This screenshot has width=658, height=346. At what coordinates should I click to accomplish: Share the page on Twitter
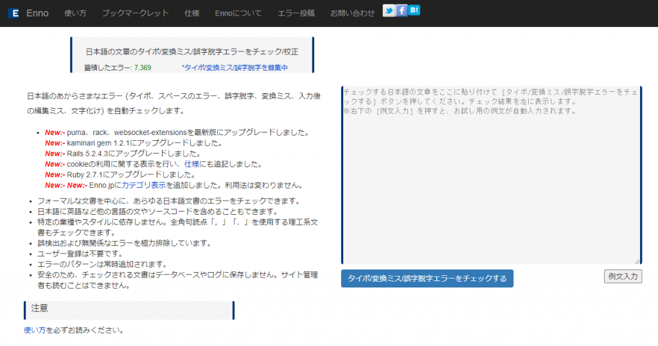click(x=389, y=10)
